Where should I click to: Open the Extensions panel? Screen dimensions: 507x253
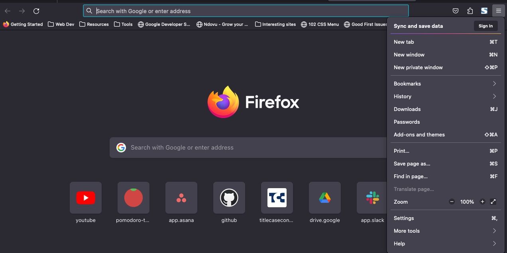point(470,11)
